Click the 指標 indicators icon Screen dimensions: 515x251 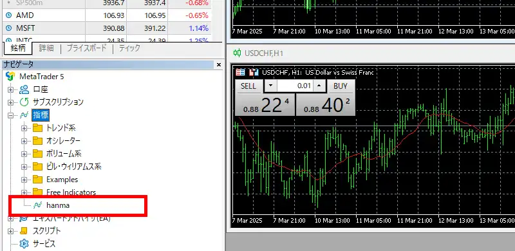24,115
